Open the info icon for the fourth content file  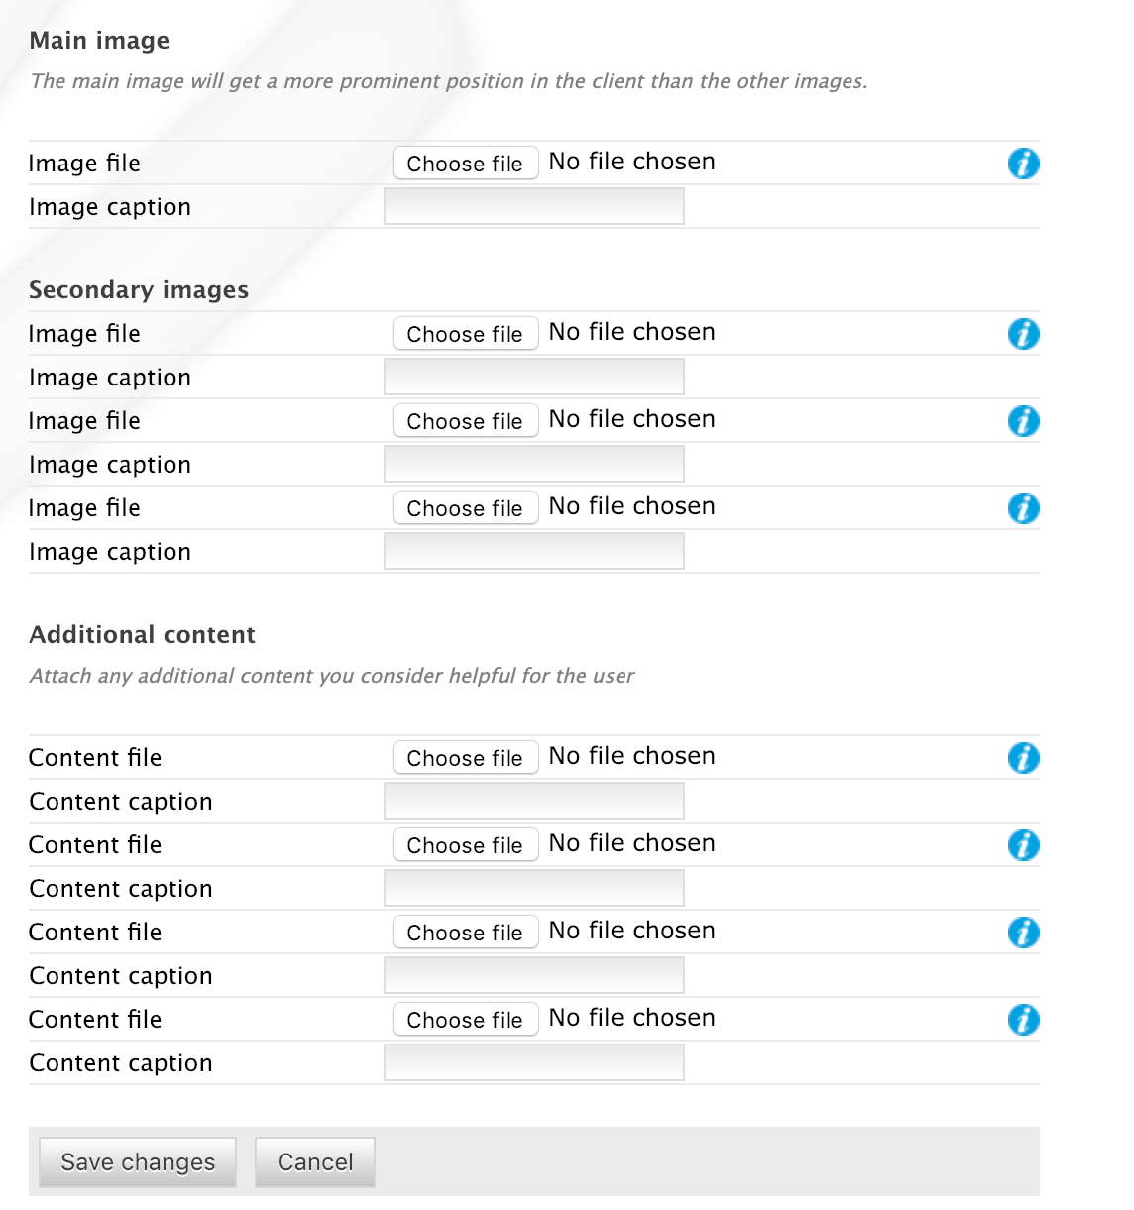tap(1023, 1020)
